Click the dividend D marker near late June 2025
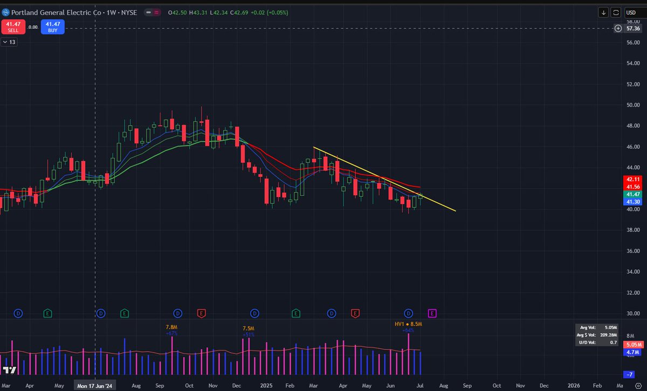The image size is (647, 391). 409,313
